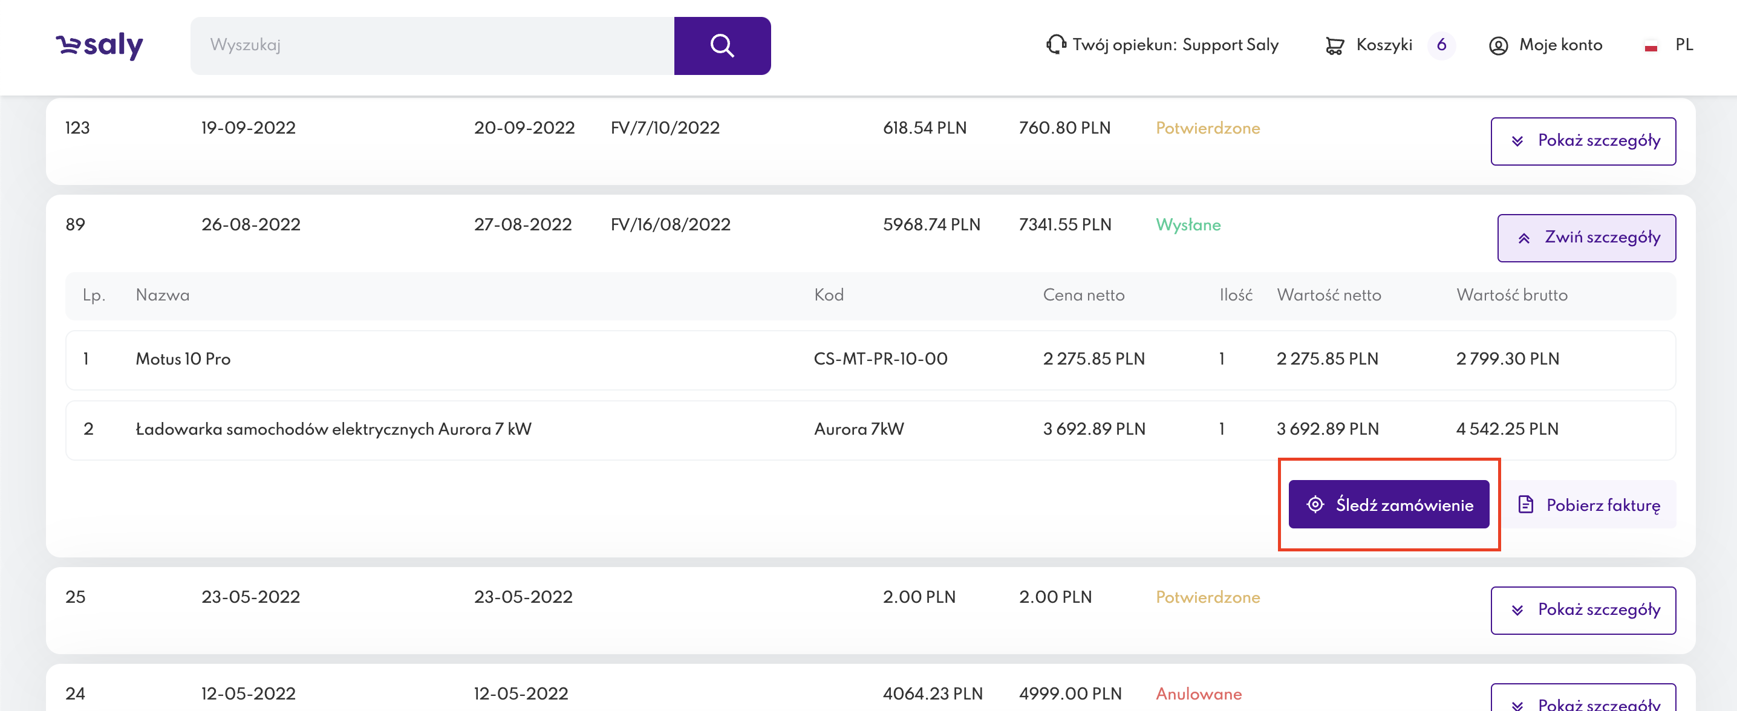Click the Saly logo
The image size is (1737, 711).
tap(99, 45)
